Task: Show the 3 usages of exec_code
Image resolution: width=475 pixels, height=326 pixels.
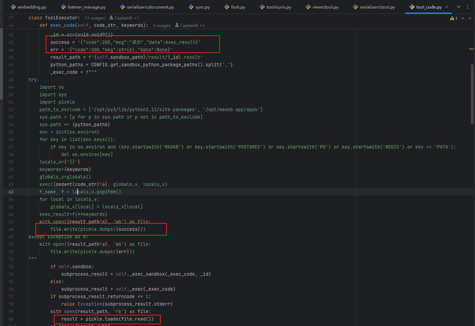Action: point(162,25)
